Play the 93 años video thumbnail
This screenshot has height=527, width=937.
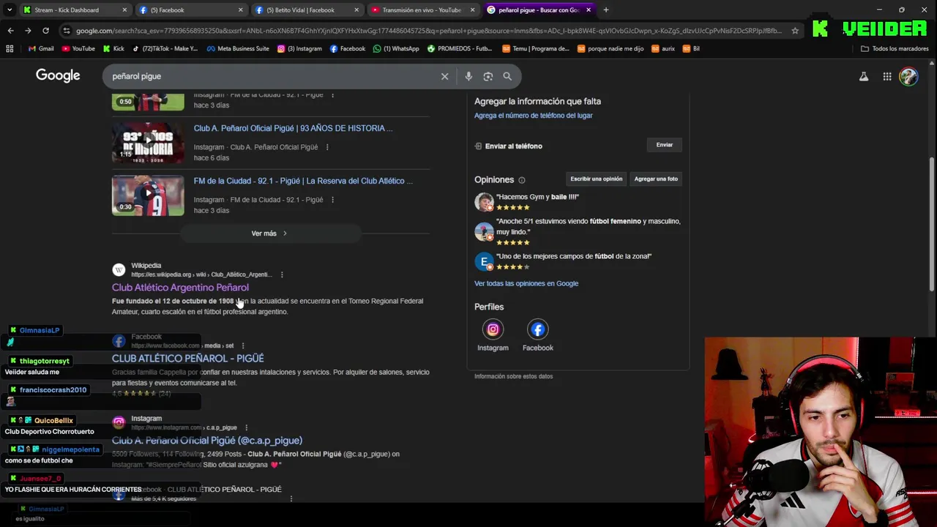(x=148, y=142)
